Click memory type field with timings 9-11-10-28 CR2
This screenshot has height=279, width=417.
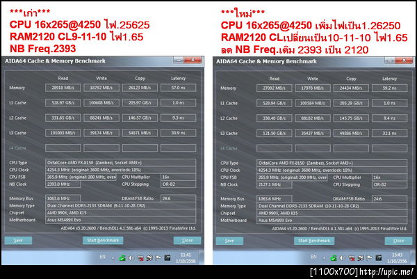tap(121, 206)
